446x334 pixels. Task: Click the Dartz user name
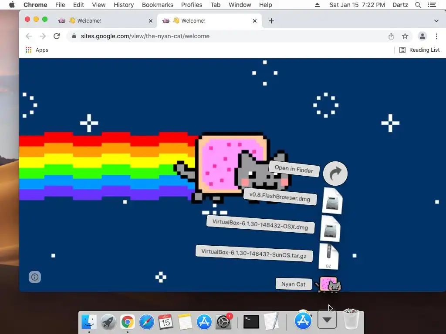tap(400, 5)
